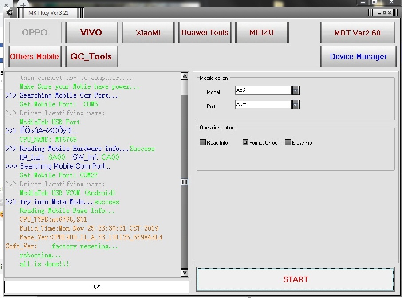The image size is (402, 298).
Task: Click the log scrollbar down arrow
Action: (x=184, y=273)
